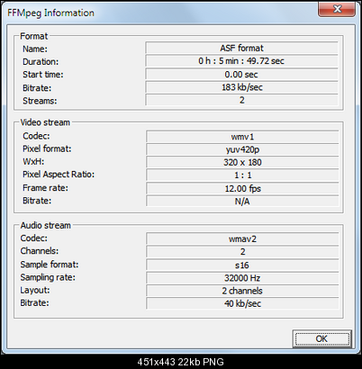Viewport: 362px width, 369px height.
Task: Click the sampling rate value '32000 Hz'
Action: pos(242,278)
